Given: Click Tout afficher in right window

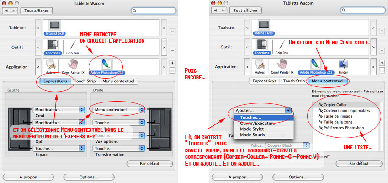Looking at the screenshot, I should tap(245, 11).
